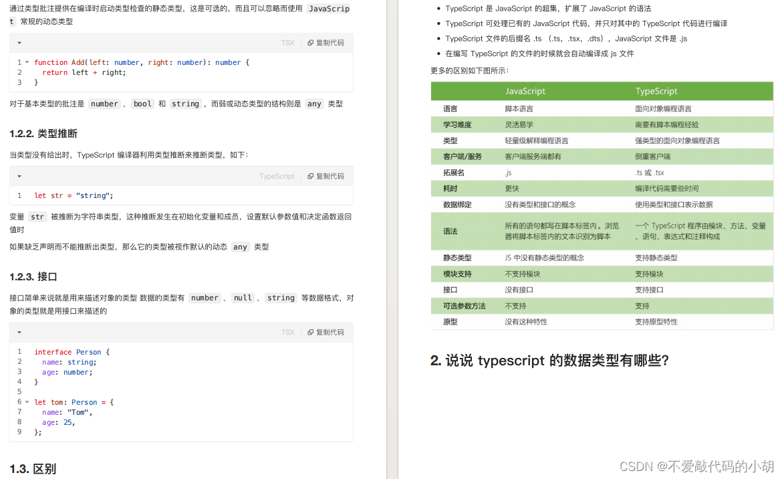Viewport: 784px width, 479px height.
Task: Click the 灵活易学 cell
Action: pos(519,124)
